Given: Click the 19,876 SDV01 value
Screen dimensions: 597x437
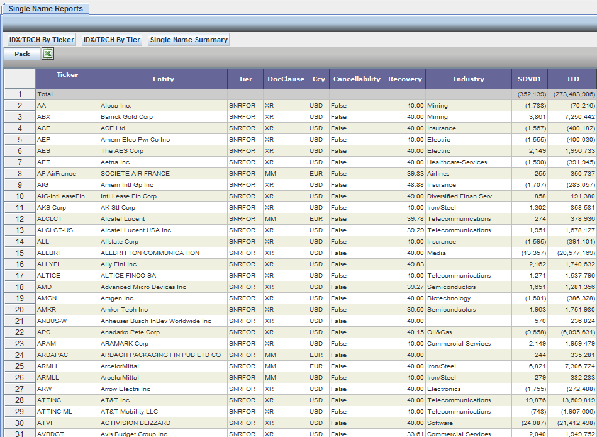Looking at the screenshot, I should tap(530, 400).
